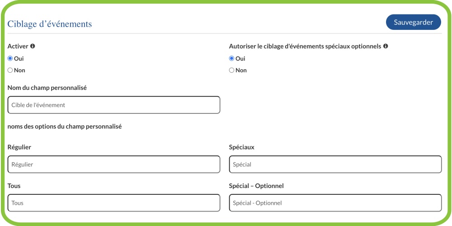Click the Tous option name text field
This screenshot has height=226, width=452.
click(114, 203)
